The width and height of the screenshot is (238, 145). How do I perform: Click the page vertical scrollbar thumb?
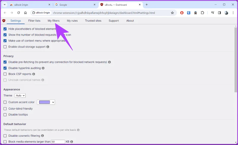(x=236, y=60)
